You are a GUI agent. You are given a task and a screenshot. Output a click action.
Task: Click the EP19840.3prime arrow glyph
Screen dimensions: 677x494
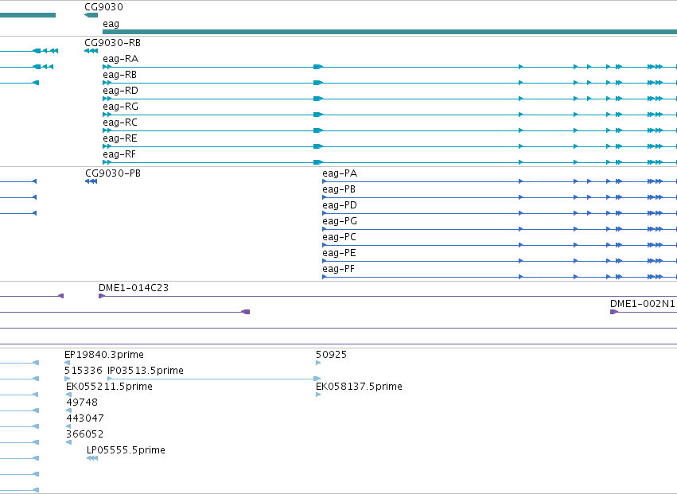[x=67, y=363]
